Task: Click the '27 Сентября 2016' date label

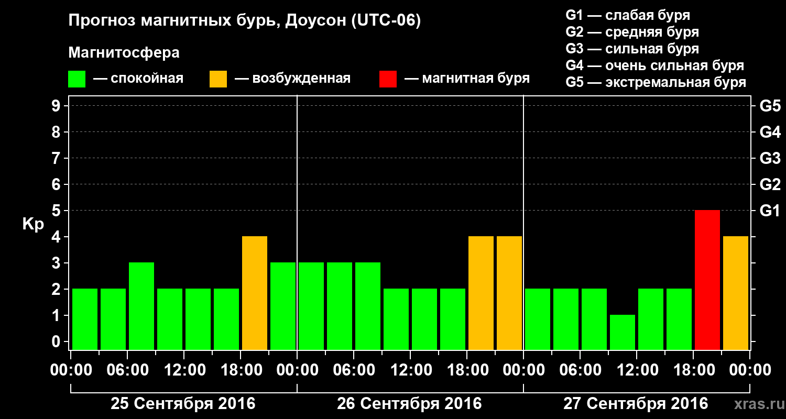Action: tap(636, 404)
